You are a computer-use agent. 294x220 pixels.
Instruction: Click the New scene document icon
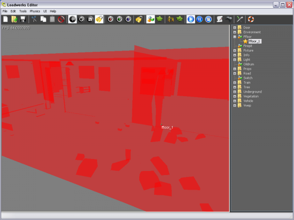coord(6,19)
